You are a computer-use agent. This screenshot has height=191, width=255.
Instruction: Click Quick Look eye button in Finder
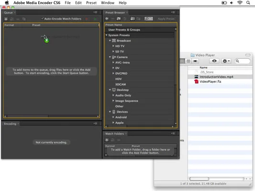[214, 61]
